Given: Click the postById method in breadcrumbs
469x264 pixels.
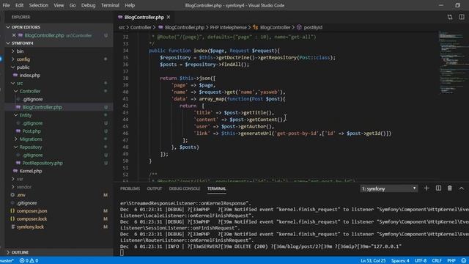Looking at the screenshot, I should pyautogui.click(x=313, y=27).
